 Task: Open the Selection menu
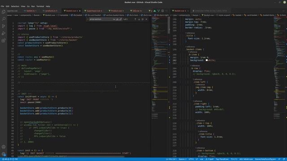pos(15,6)
